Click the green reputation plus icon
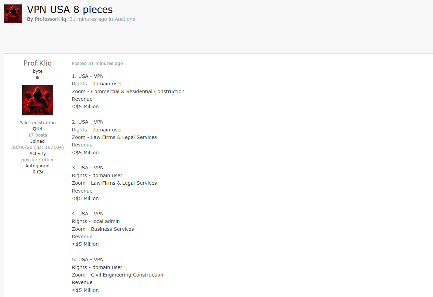Image resolution: width=433 pixels, height=297 pixels. pyautogui.click(x=34, y=129)
